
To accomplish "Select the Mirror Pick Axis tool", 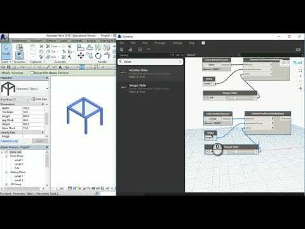I will pyautogui.click(x=98, y=48).
